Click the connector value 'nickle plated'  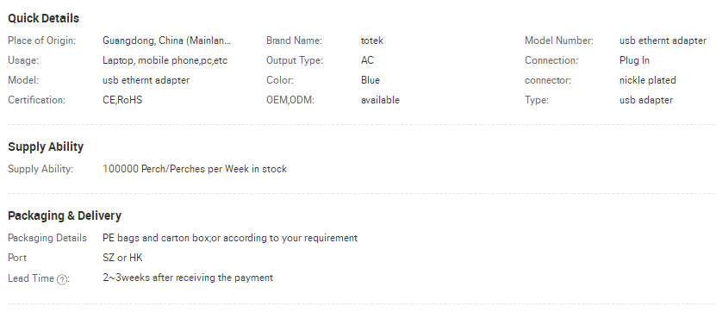(648, 80)
